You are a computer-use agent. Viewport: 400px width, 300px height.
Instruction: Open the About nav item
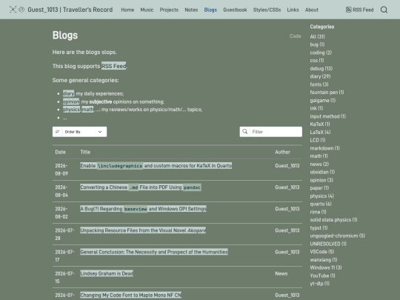click(x=312, y=10)
